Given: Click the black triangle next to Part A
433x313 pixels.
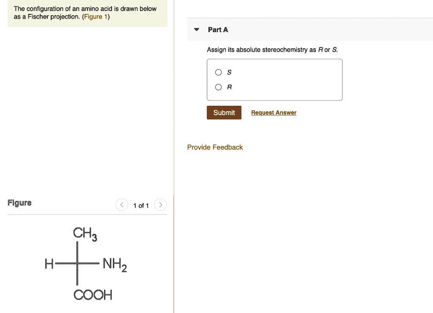Looking at the screenshot, I should (196, 30).
